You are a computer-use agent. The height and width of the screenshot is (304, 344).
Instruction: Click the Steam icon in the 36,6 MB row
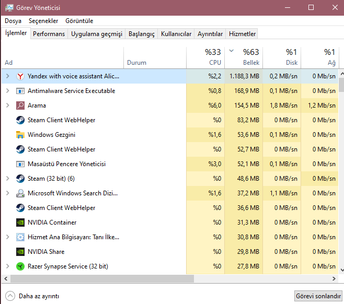click(20, 208)
